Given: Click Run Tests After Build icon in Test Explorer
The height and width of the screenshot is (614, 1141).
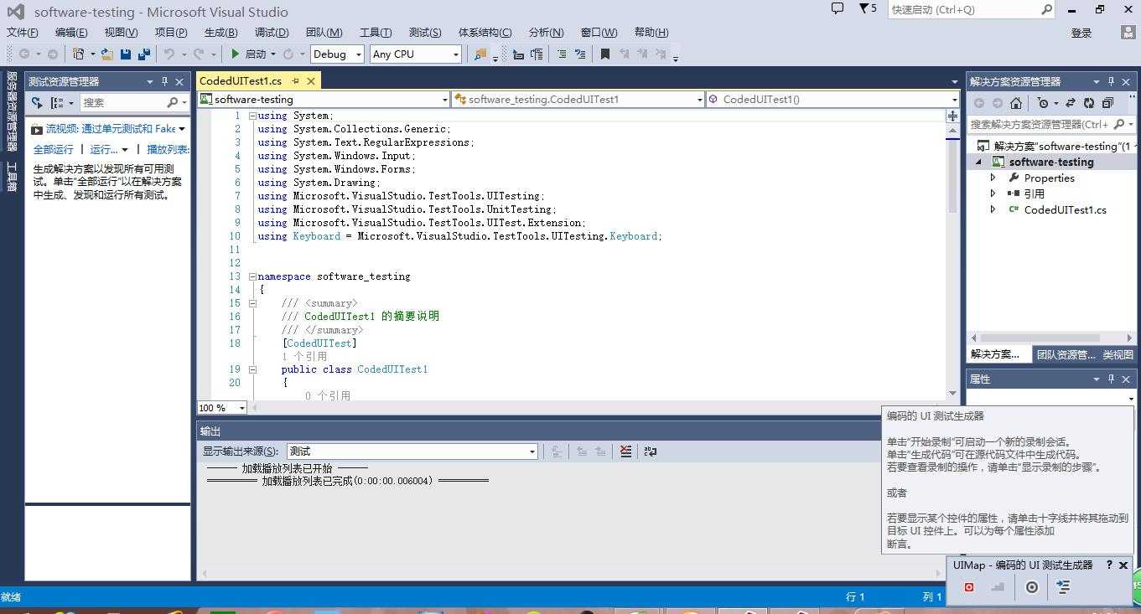Looking at the screenshot, I should 37,102.
